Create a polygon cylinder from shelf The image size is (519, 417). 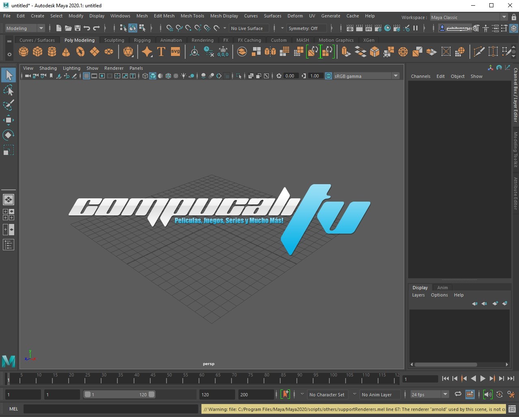(x=52, y=52)
